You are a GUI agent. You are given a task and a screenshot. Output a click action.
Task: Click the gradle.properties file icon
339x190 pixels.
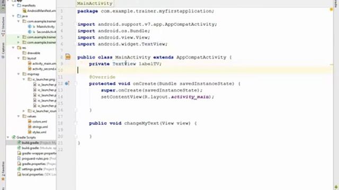[x=19, y=164]
